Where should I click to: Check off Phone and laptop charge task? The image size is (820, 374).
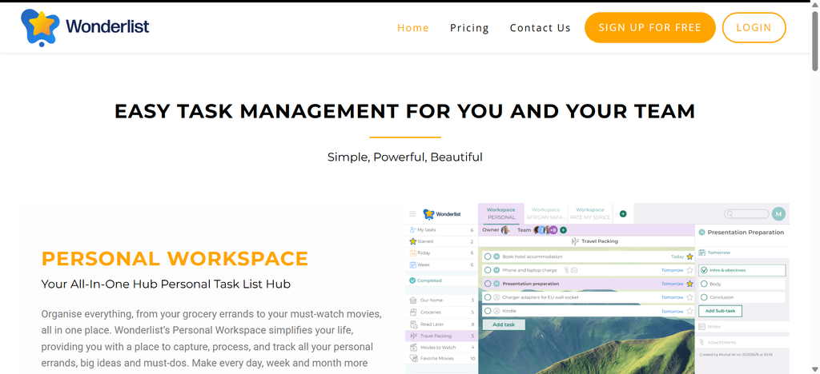click(488, 270)
